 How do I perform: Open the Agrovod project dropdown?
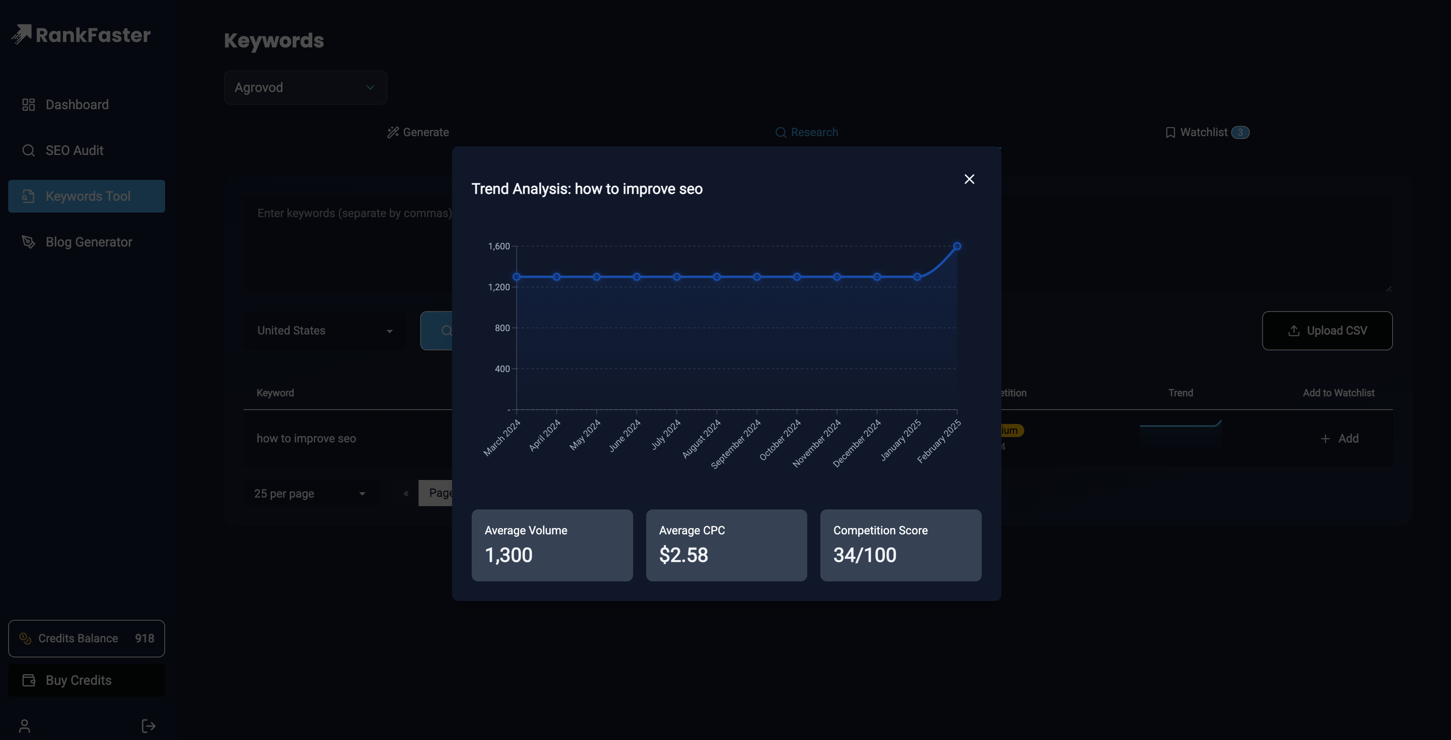(x=305, y=87)
